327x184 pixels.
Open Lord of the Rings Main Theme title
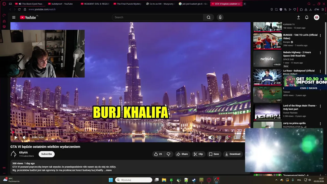tap(300, 107)
